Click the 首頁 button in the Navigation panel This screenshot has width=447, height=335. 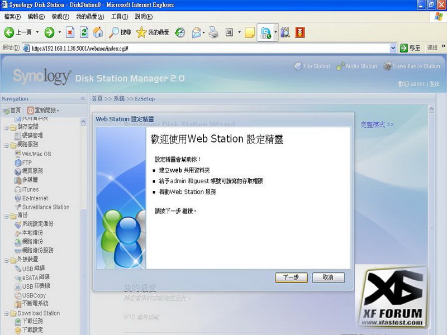click(x=12, y=110)
